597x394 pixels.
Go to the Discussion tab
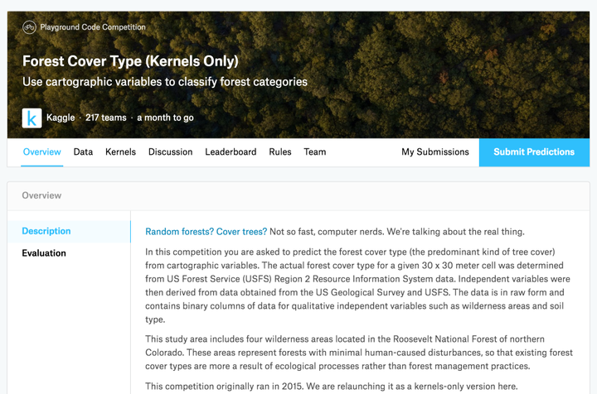point(170,152)
